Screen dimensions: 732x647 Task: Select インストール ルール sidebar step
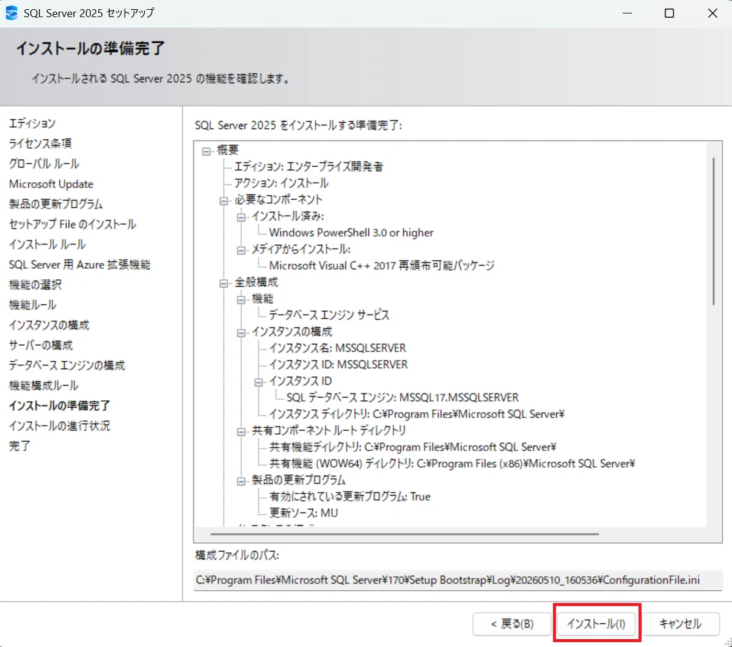pyautogui.click(x=47, y=244)
